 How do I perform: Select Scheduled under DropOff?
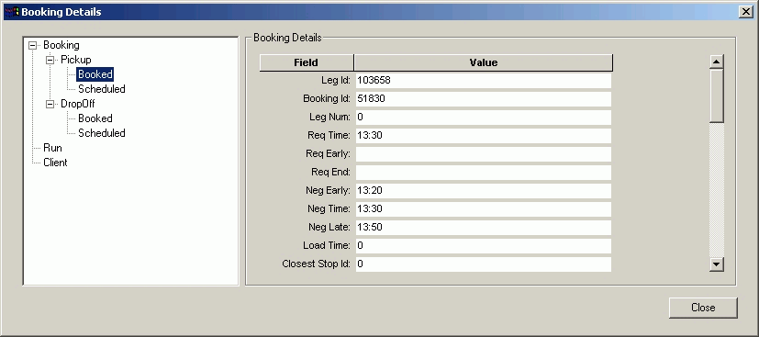(x=102, y=133)
